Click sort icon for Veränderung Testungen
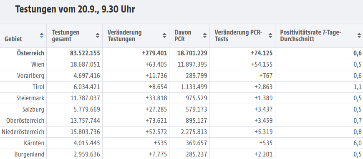This screenshot has width=363, height=159. click(164, 36)
